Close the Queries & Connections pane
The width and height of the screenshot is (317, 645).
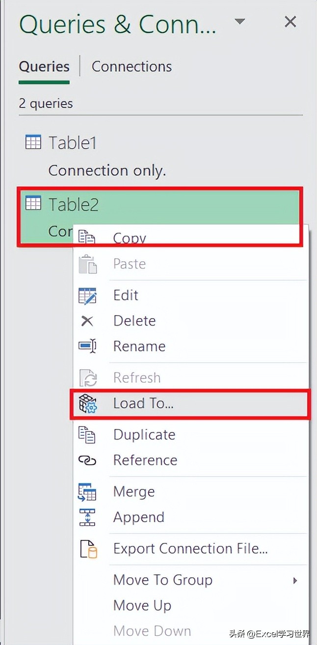(x=291, y=22)
